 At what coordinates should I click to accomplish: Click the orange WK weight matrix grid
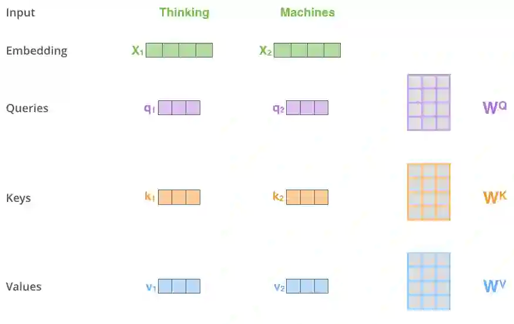(429, 192)
